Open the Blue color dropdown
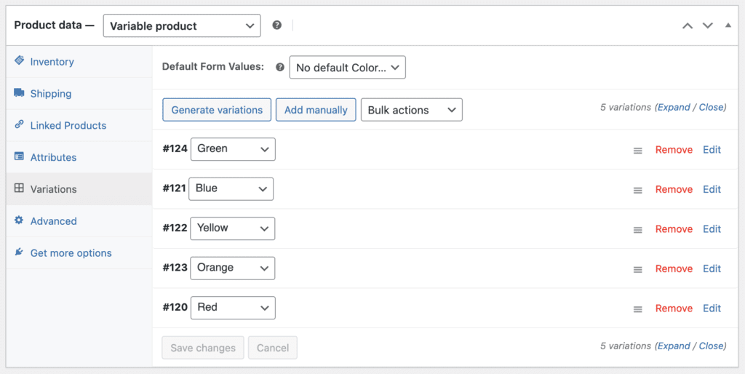The width and height of the screenshot is (745, 374). pos(231,188)
